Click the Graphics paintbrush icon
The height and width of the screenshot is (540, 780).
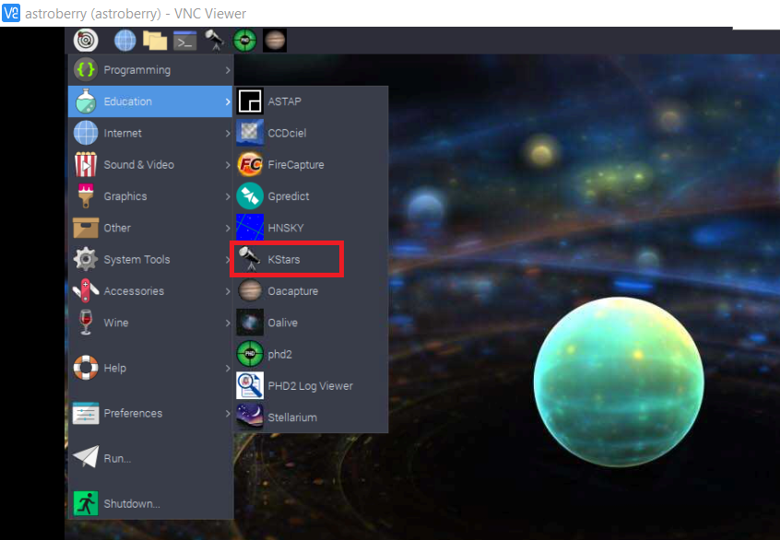click(86, 196)
